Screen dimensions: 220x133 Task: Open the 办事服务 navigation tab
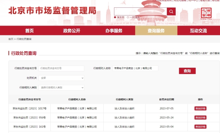coord(114,31)
